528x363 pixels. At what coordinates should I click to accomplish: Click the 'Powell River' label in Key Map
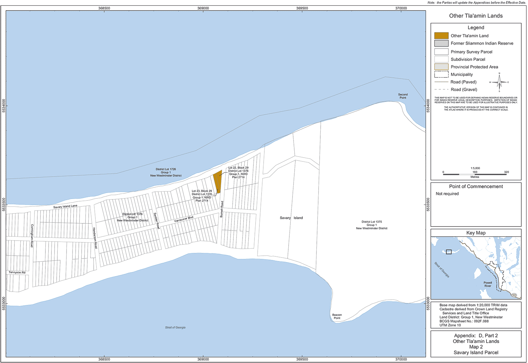coord(488,284)
